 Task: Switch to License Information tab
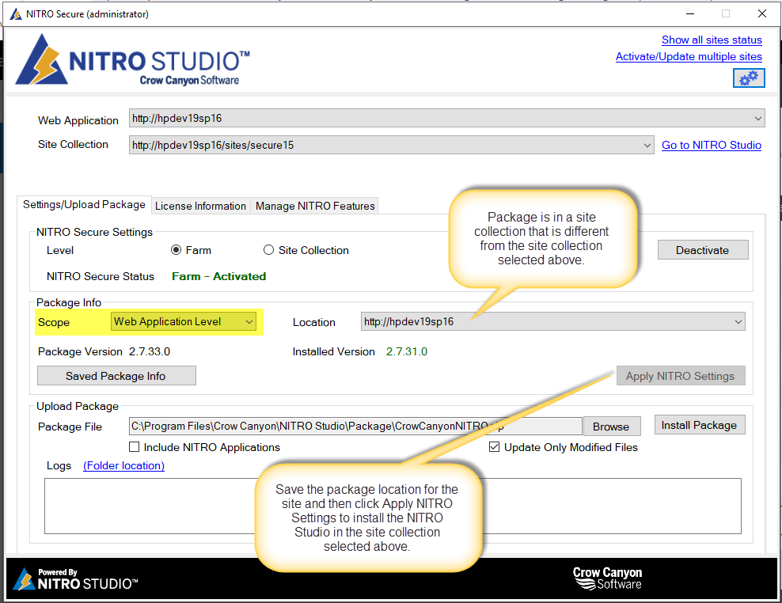pos(200,206)
